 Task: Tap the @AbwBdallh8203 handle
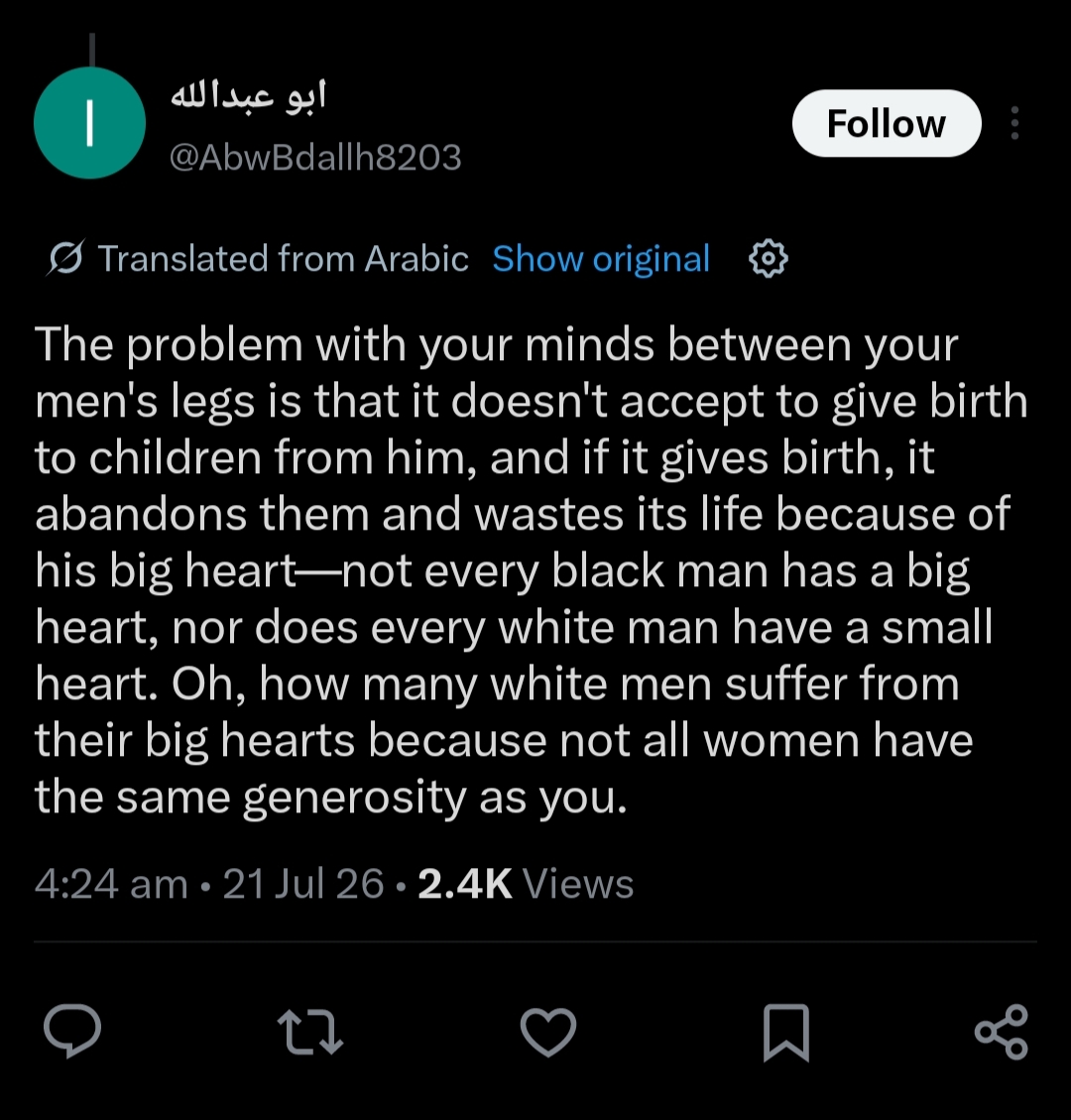(315, 157)
